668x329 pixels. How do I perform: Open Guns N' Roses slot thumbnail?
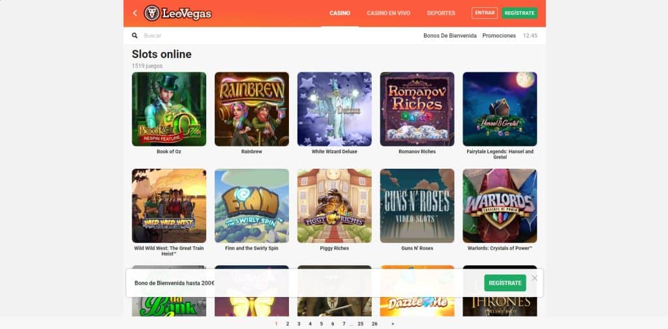(417, 206)
